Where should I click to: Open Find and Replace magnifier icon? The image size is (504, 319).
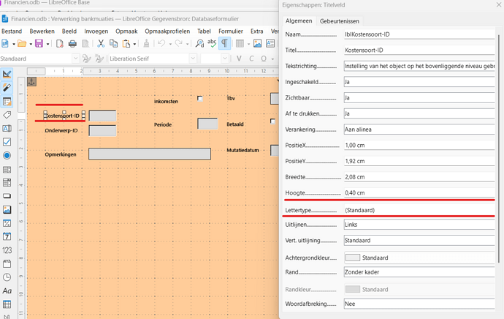[x=199, y=43]
